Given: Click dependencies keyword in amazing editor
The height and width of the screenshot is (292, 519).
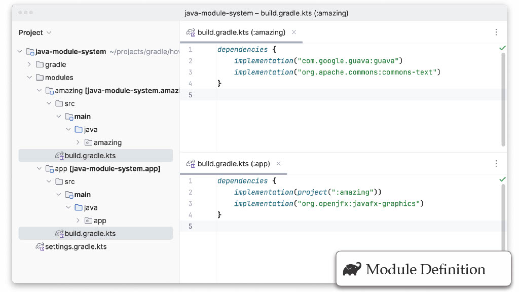Looking at the screenshot, I should point(242,50).
